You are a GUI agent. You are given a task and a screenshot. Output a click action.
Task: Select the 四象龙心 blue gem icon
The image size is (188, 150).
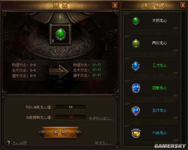tap(136, 88)
